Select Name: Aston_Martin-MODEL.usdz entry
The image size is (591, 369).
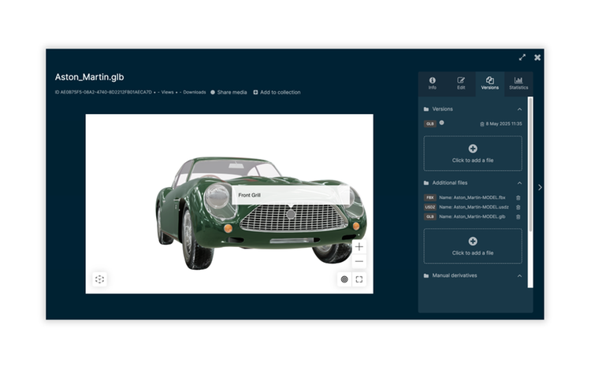click(x=474, y=207)
